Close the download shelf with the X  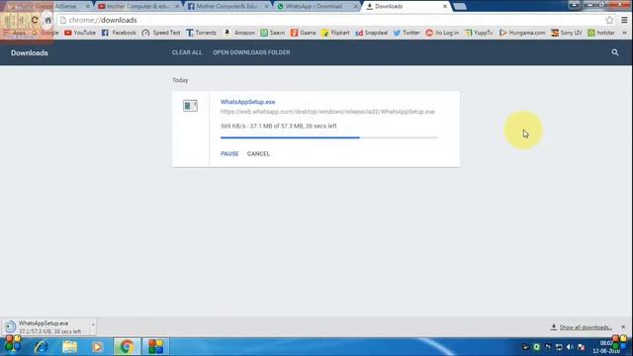(623, 327)
